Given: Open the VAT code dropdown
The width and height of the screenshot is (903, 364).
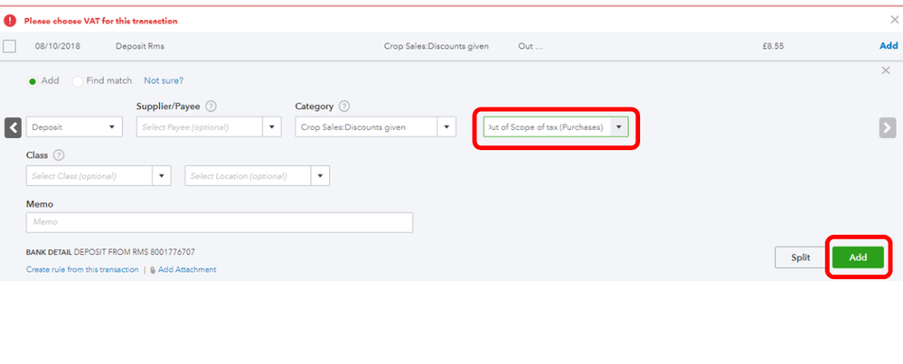Looking at the screenshot, I should click(619, 127).
